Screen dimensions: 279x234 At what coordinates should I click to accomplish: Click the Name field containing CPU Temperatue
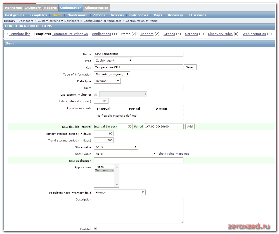[x=139, y=54]
